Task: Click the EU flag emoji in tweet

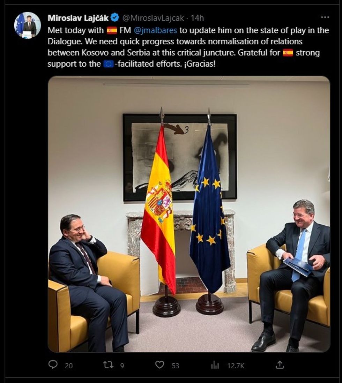Action: pos(108,64)
